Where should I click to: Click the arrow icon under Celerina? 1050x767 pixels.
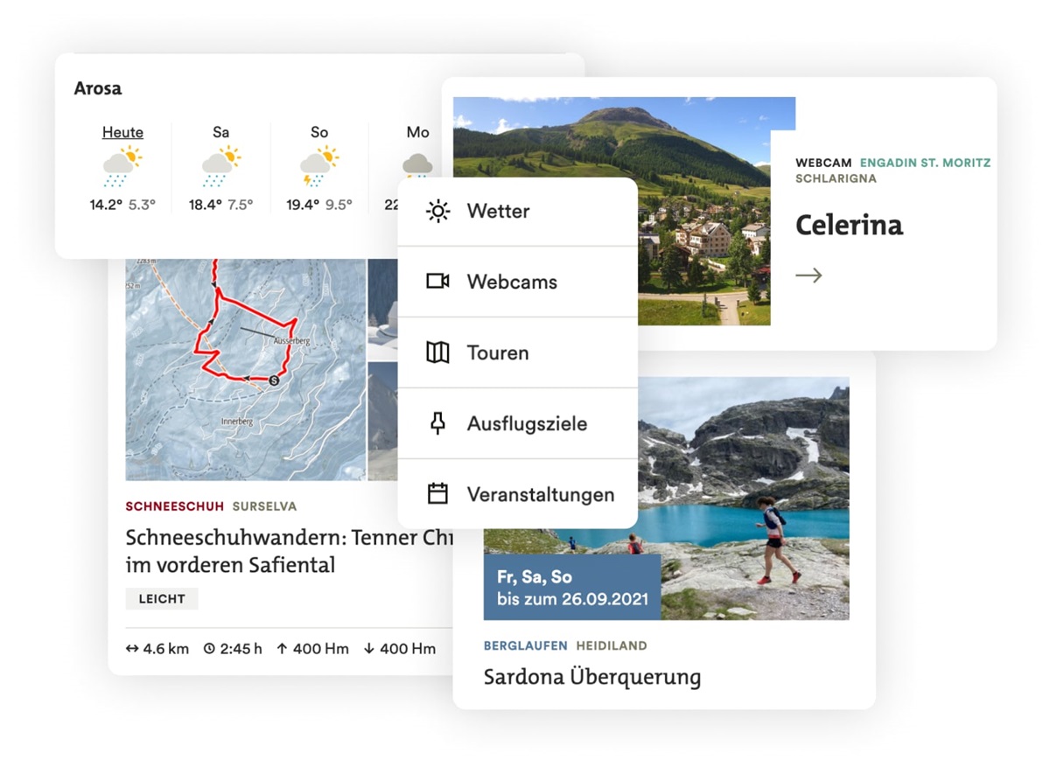pos(808,275)
